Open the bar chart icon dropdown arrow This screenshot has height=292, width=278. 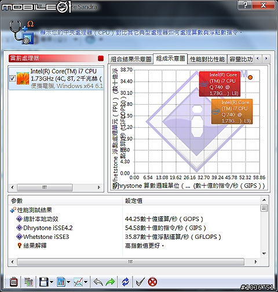tap(68, 282)
